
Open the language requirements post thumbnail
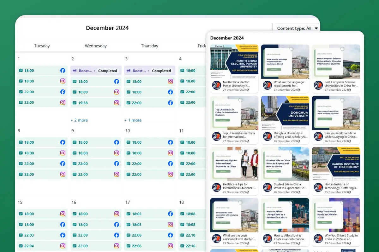[285, 61]
